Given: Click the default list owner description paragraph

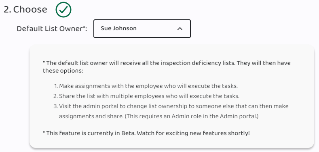Looking at the screenshot, I should [x=167, y=67].
